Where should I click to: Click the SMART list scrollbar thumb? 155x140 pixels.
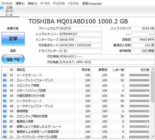tap(153, 87)
